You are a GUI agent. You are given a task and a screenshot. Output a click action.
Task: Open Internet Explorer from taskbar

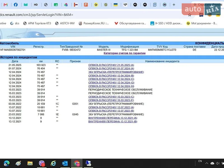[53, 163]
